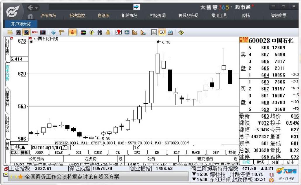Open the 常用工具 menu
The height and width of the screenshot is (185, 301).
219,16
